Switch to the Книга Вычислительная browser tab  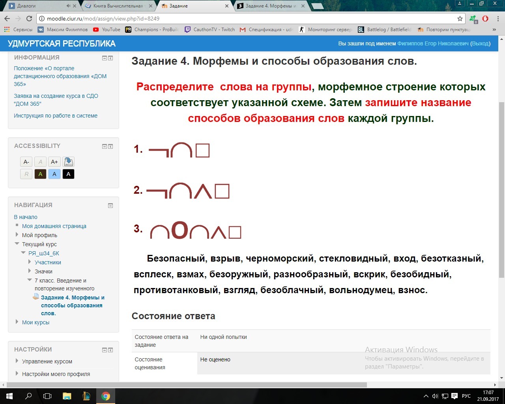(118, 6)
